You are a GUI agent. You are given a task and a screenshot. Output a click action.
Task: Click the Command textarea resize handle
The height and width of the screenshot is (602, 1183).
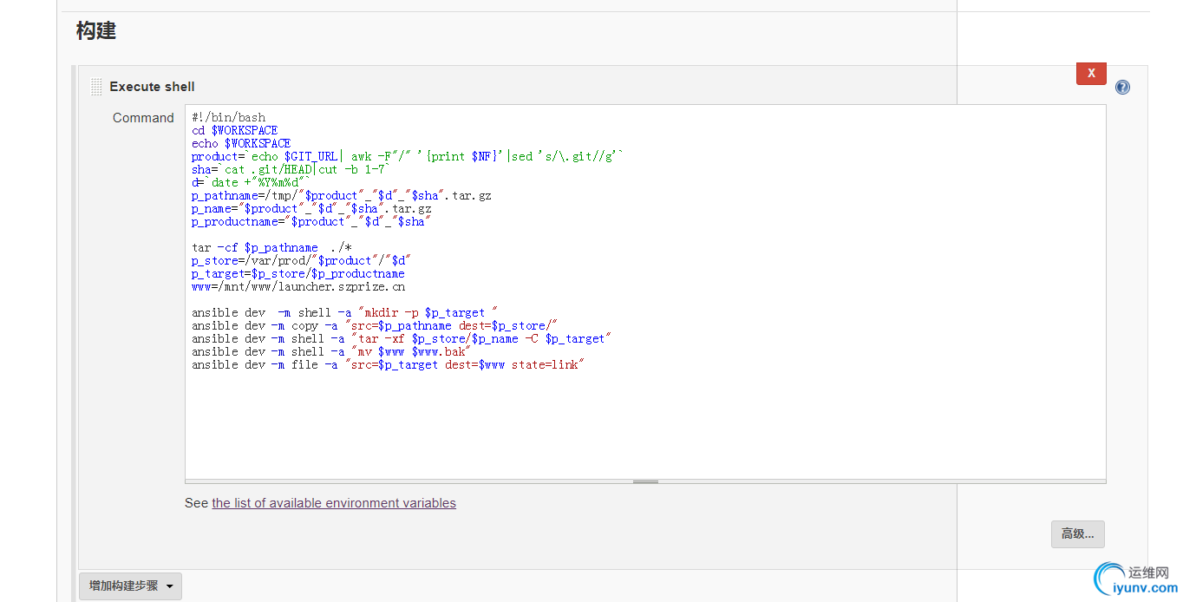coord(645,481)
